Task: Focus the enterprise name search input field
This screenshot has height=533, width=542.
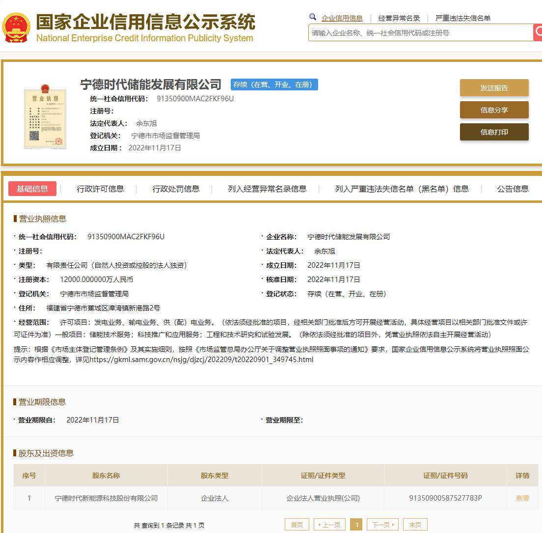Action: coord(421,33)
